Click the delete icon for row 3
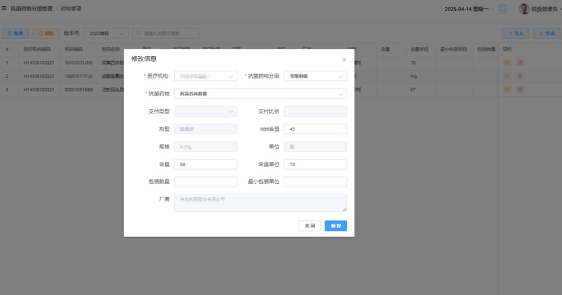Screen dimensions: 562x295 [520, 89]
